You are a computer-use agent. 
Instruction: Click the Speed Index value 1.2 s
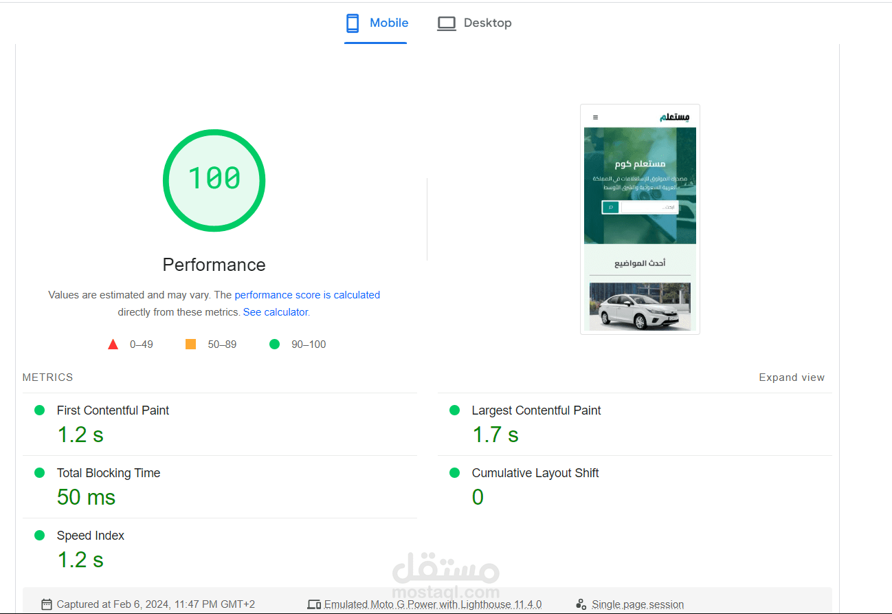[x=80, y=560]
